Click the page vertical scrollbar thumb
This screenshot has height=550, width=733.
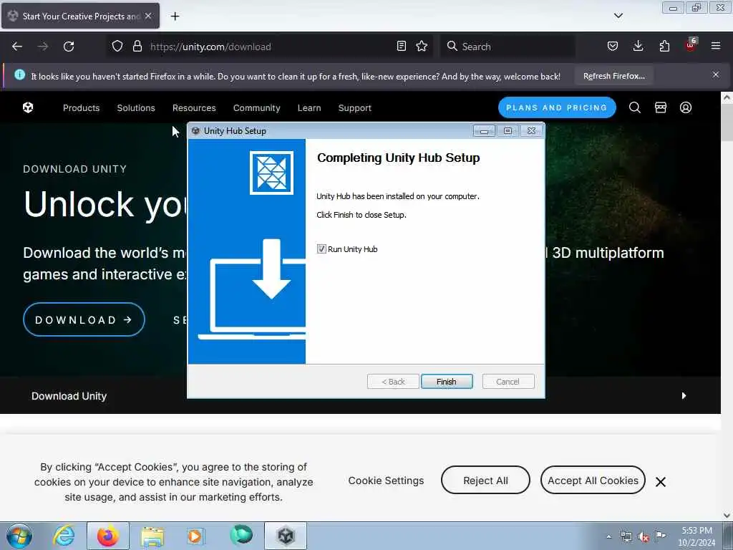[x=727, y=123]
